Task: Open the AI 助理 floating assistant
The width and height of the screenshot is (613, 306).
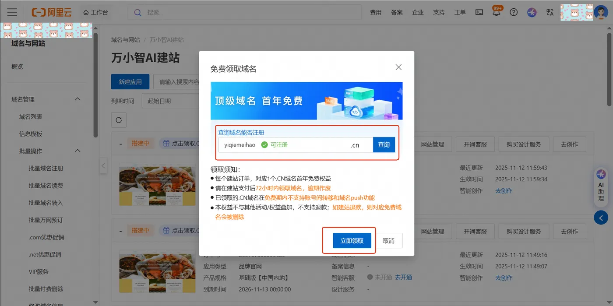Action: 601,185
